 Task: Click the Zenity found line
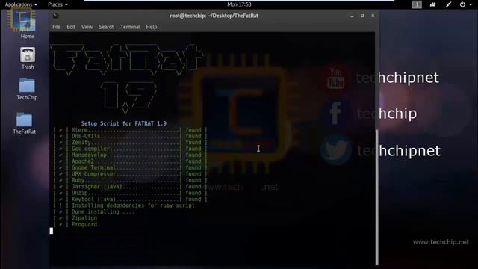click(x=130, y=143)
